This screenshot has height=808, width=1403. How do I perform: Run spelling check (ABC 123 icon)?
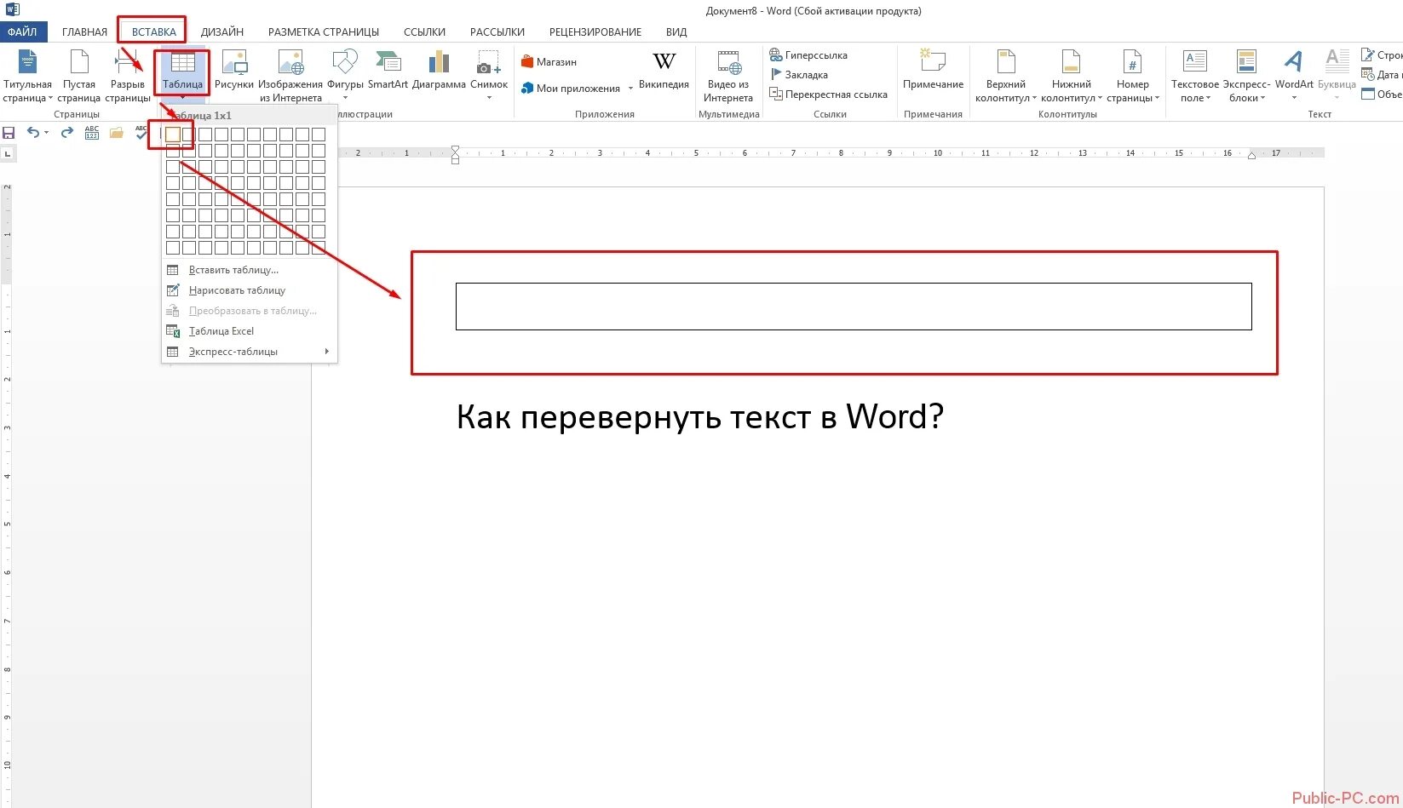click(x=92, y=133)
